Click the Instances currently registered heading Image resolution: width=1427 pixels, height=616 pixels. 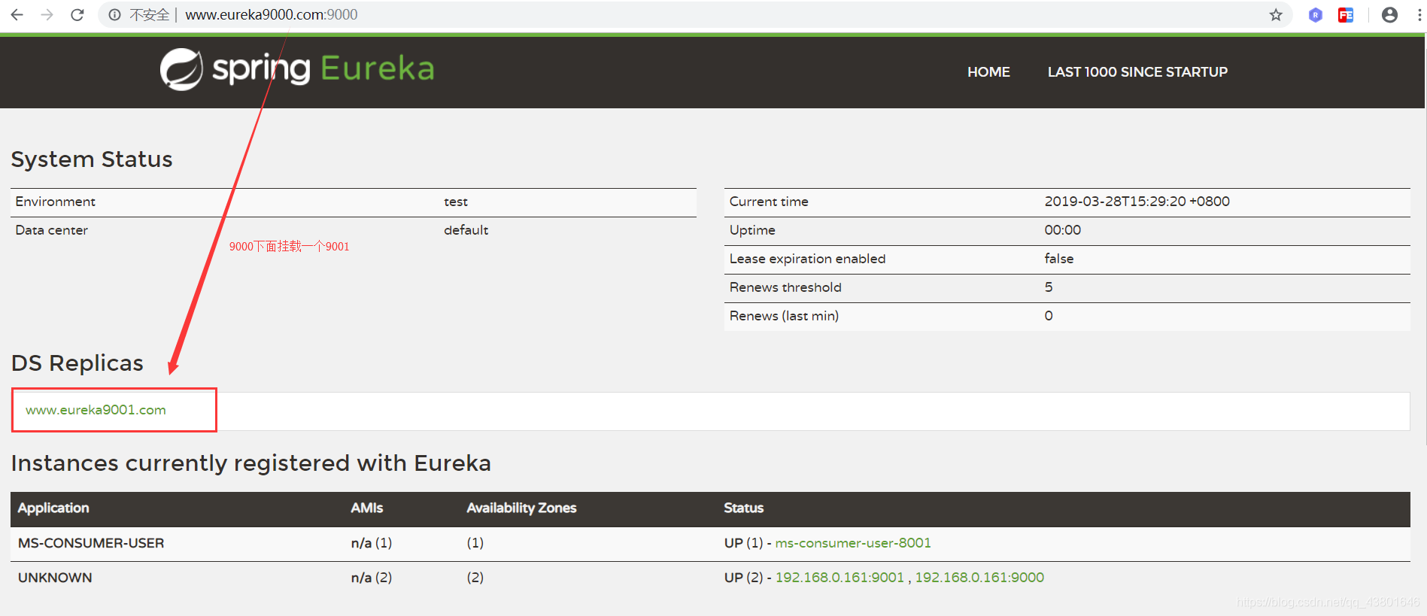point(251,463)
